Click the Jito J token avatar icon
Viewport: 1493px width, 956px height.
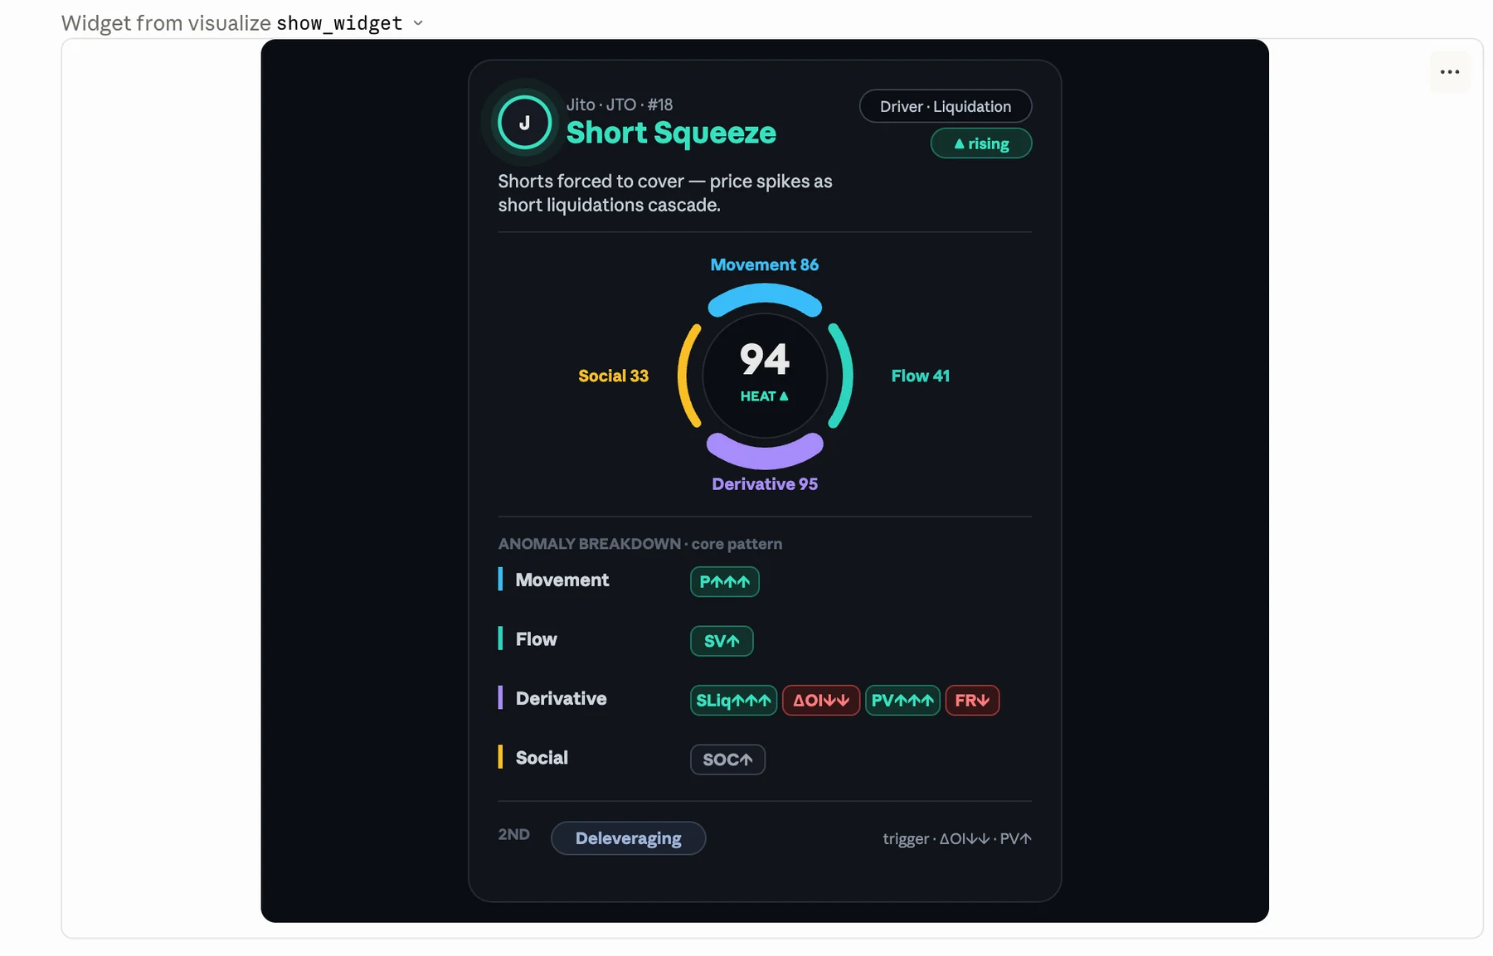click(524, 123)
